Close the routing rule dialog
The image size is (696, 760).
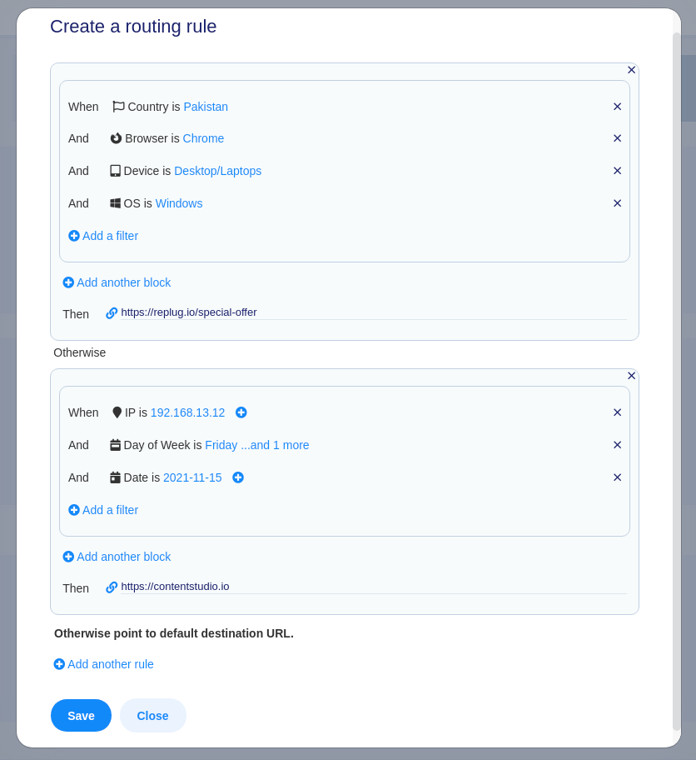(x=152, y=715)
